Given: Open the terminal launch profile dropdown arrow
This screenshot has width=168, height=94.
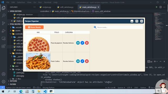Looking at the screenshot, I should 157,62.
